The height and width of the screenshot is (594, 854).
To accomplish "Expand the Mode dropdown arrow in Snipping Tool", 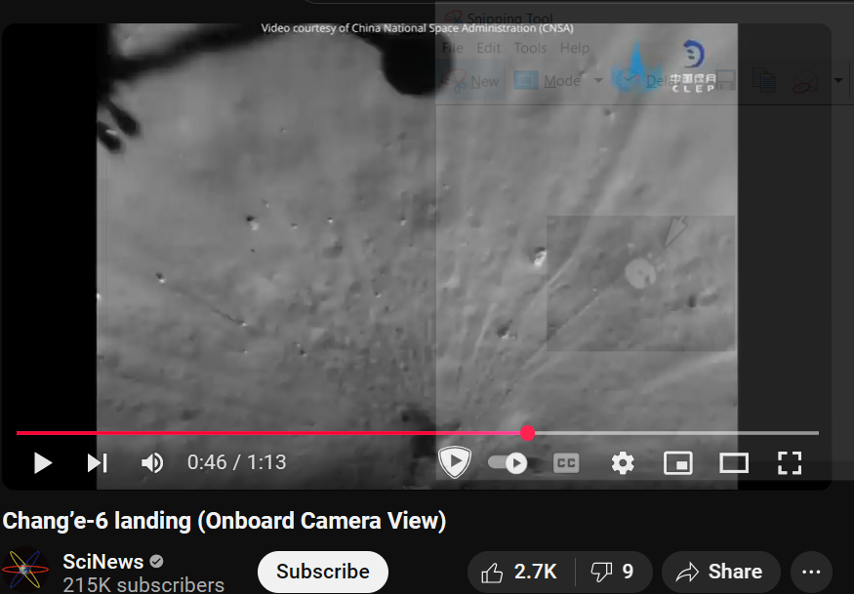I will 598,81.
